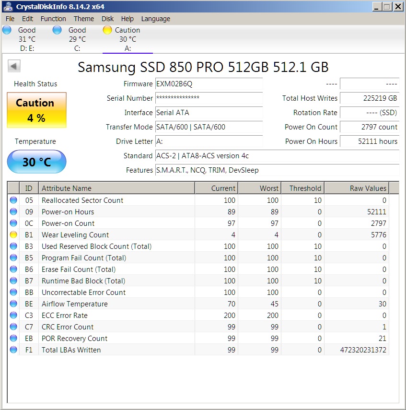The image size is (406, 410).
Task: Select the CRC Error Count attribute name
Action: (x=68, y=327)
